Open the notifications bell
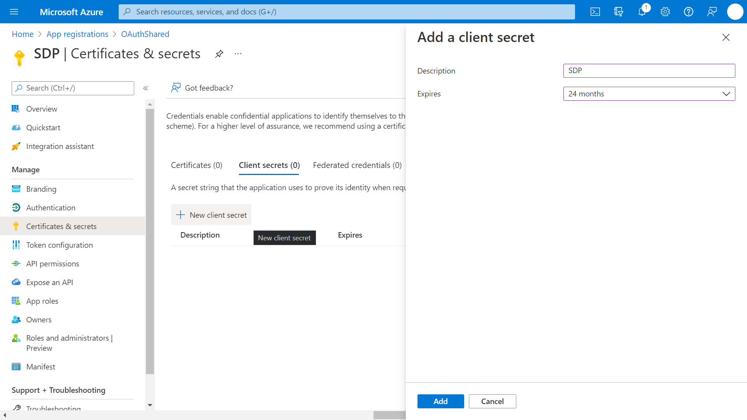Image resolution: width=747 pixels, height=420 pixels. [x=642, y=12]
